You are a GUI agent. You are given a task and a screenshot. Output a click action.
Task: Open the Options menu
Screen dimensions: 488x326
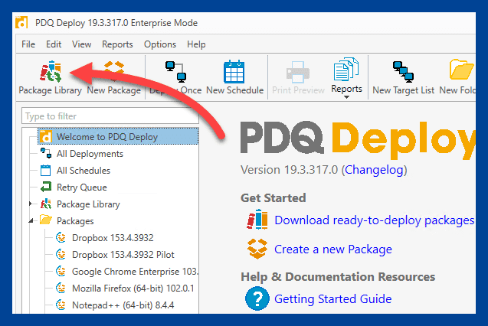pos(160,44)
